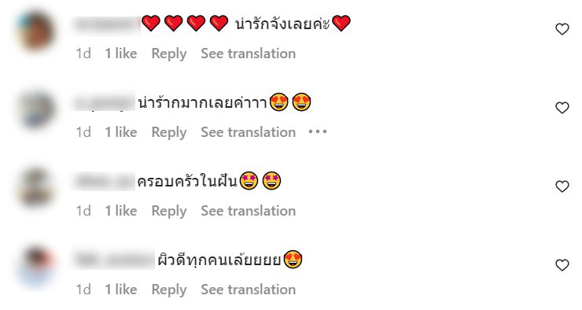View likes on the first comment
The height and width of the screenshot is (310, 582).
[x=121, y=54]
